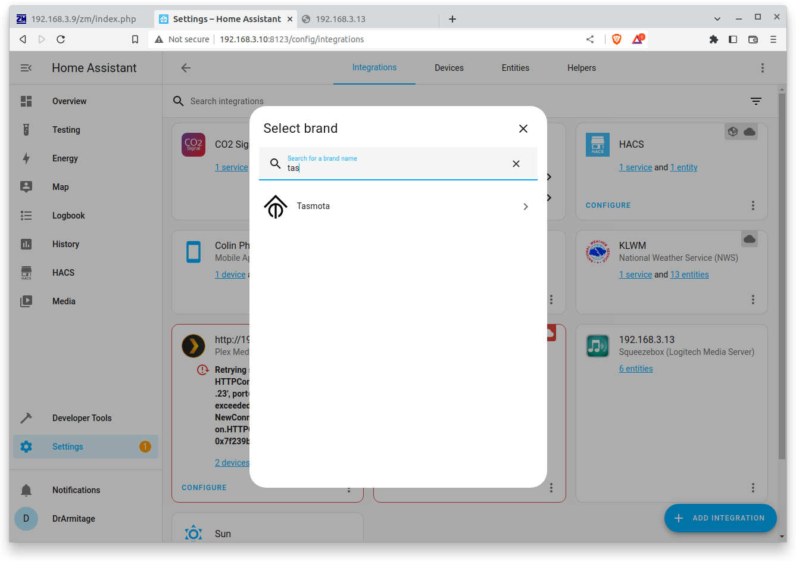Open HACS from the sidebar
Viewport: 796px width, 561px height.
click(x=86, y=273)
